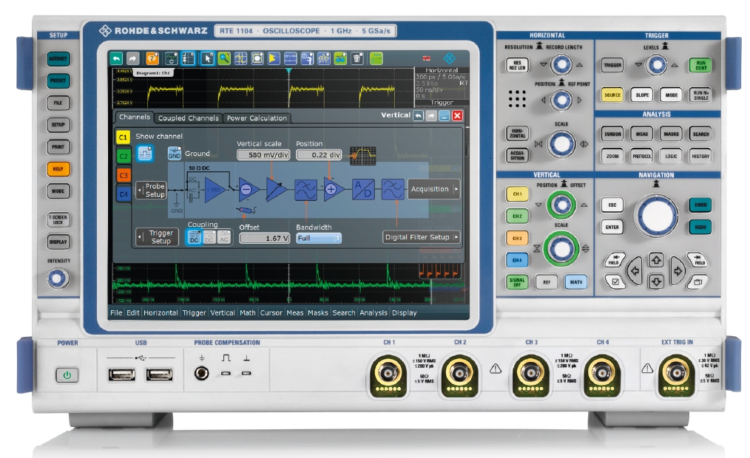Click the offset subtraction amplifier block
The width and height of the screenshot is (750, 458).
(x=249, y=189)
